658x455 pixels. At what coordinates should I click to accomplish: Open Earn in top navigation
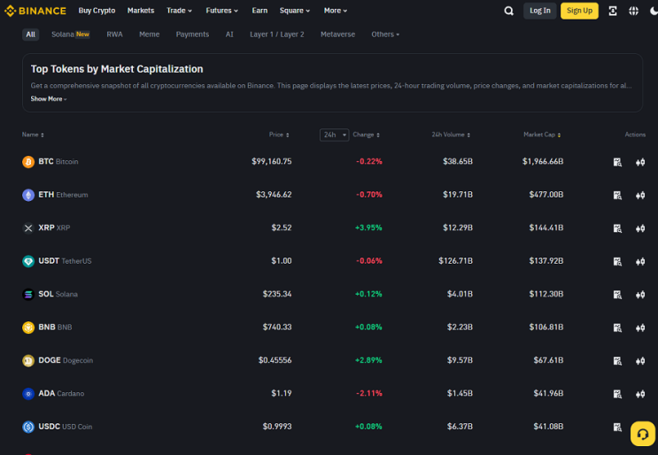[x=259, y=11]
